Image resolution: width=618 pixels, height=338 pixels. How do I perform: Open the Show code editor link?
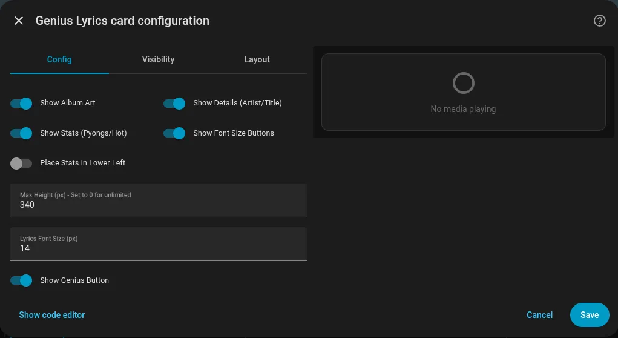click(52, 315)
